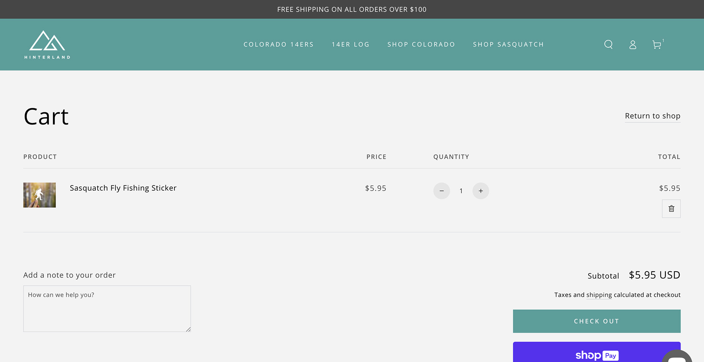Click the Cart page heading
The width and height of the screenshot is (704, 362).
coord(46,117)
